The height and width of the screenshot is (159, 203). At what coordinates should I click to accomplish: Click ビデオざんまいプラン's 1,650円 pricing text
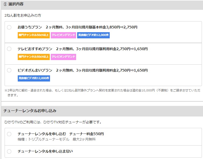click(141, 70)
